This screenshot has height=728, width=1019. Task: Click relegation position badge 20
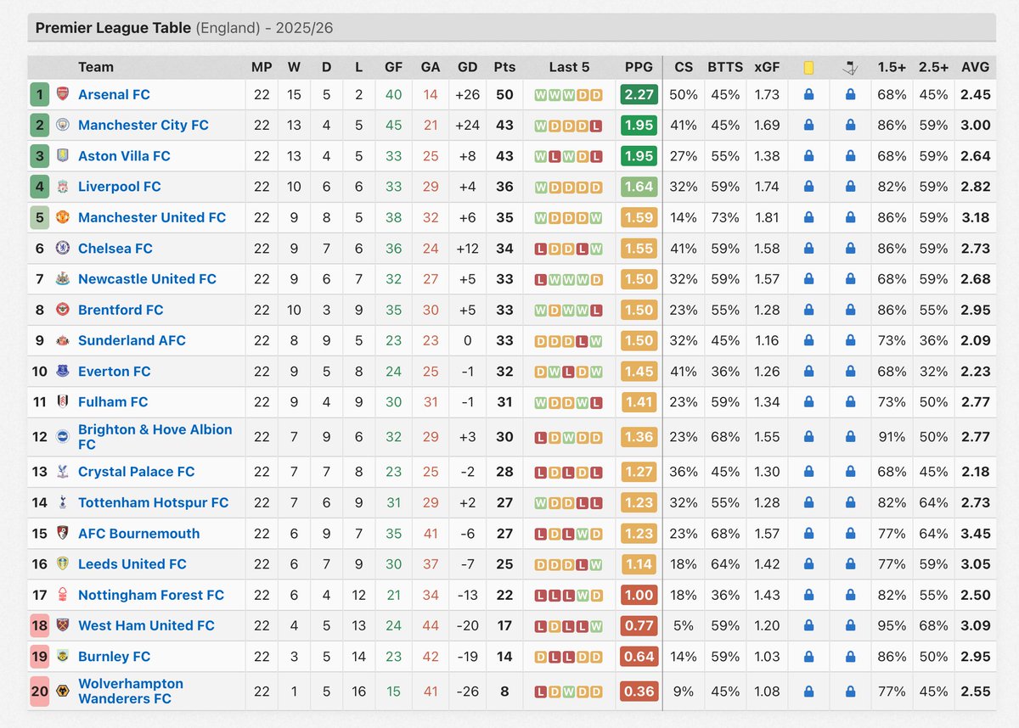[x=39, y=692]
